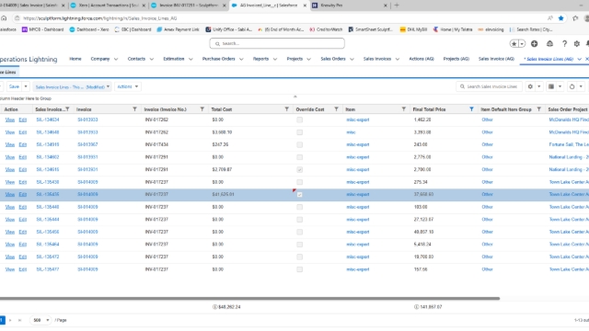
Task: Open MYOB Dashboard bookmark
Action: click(42, 29)
